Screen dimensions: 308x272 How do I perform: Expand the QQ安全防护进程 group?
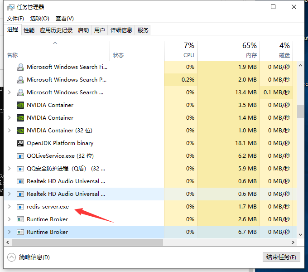[x=9, y=169]
